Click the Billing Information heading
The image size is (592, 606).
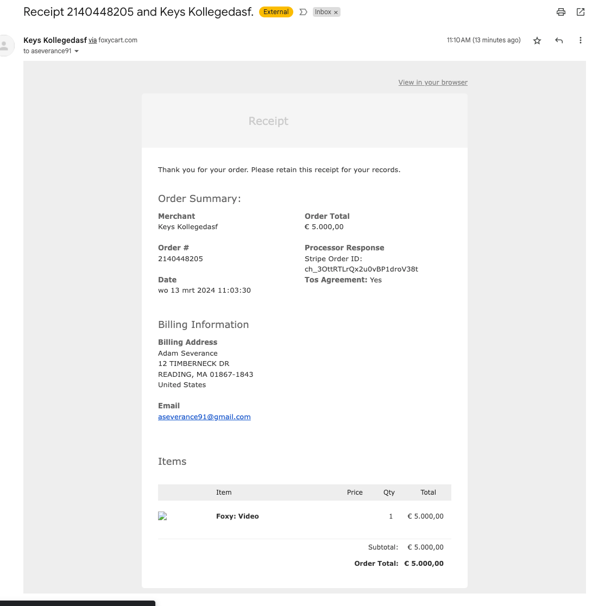(x=203, y=325)
